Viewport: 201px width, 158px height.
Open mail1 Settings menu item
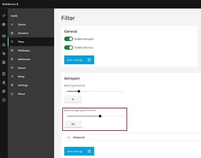coord(31,85)
